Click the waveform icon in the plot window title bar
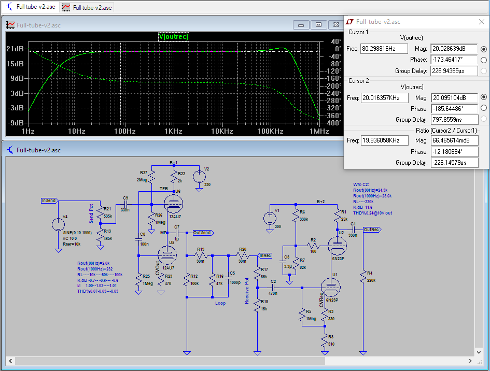 coord(10,25)
